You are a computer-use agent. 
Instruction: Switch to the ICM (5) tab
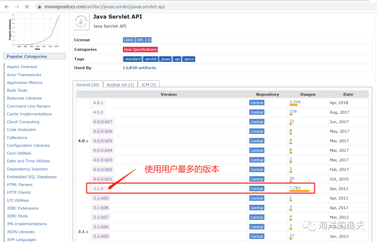(148, 84)
